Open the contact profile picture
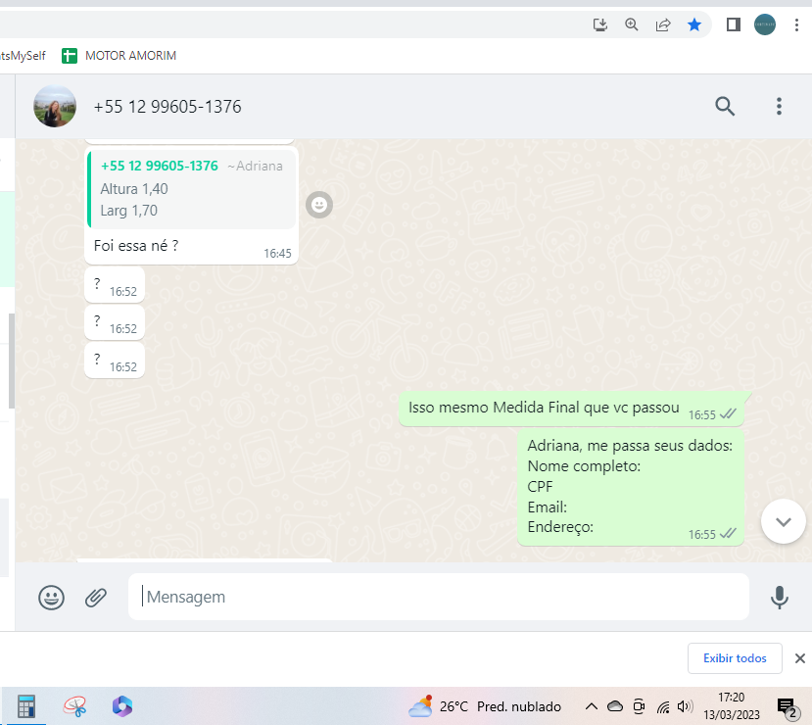This screenshot has width=812, height=725. [x=55, y=106]
